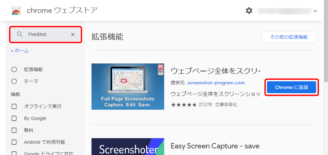Click the chrome ウェブストア header title

click(x=62, y=11)
